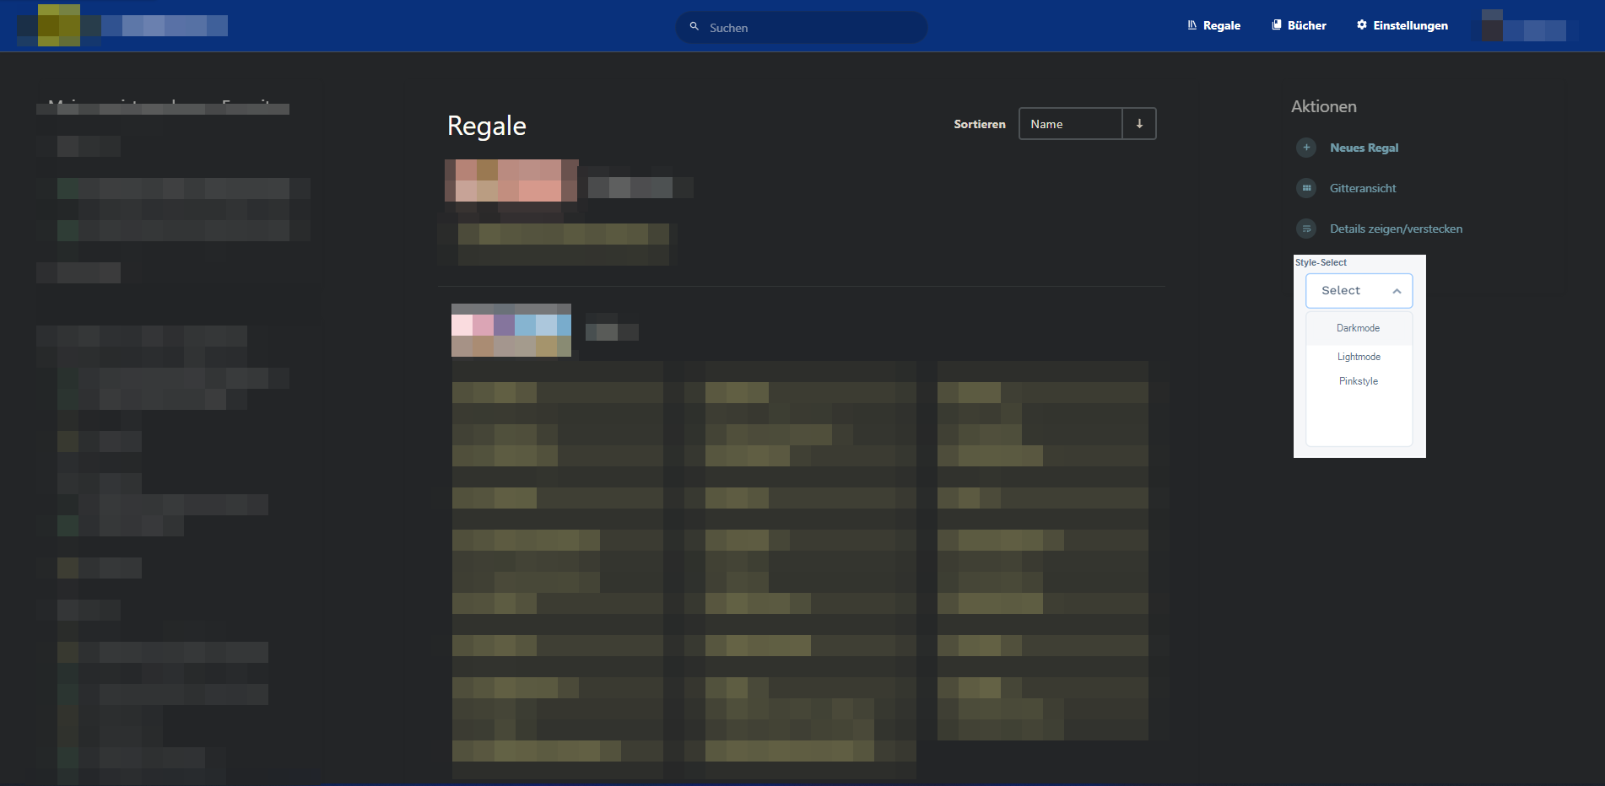Switch to grid view via Gitteransicht
Viewport: 1605px width, 786px height.
(x=1363, y=188)
